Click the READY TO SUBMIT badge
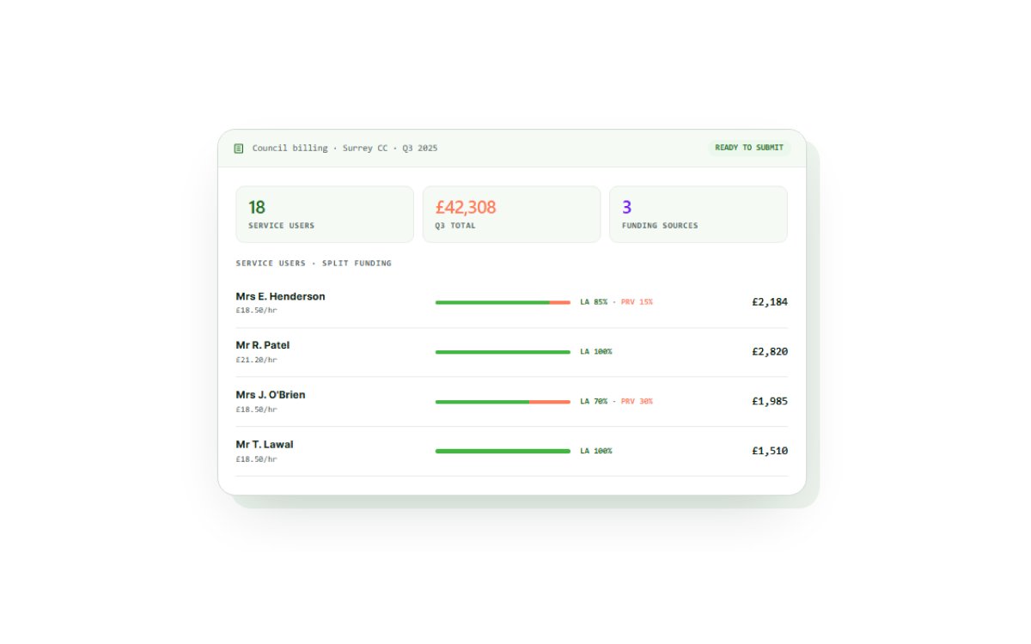Viewport: 1031px width, 644px height. click(749, 148)
